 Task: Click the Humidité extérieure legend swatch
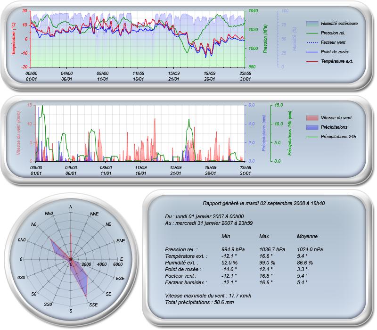click(x=312, y=24)
